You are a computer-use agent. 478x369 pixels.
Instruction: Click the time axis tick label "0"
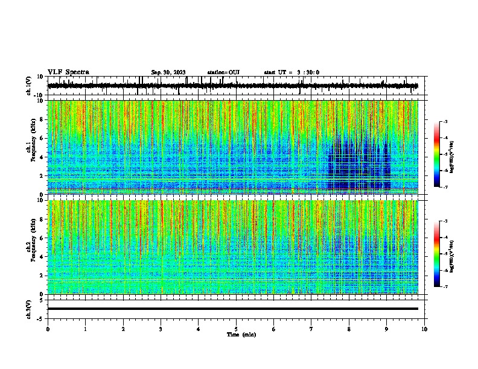(48, 329)
